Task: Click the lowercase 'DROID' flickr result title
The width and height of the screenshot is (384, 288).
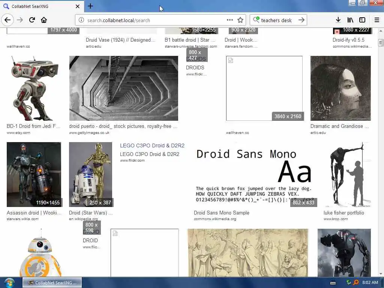Action: click(90, 240)
